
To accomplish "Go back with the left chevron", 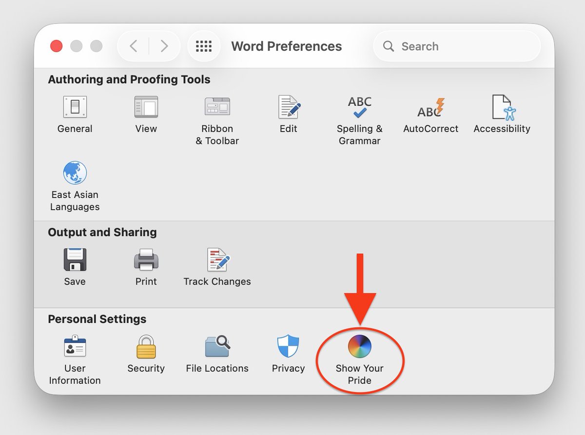I will point(133,46).
